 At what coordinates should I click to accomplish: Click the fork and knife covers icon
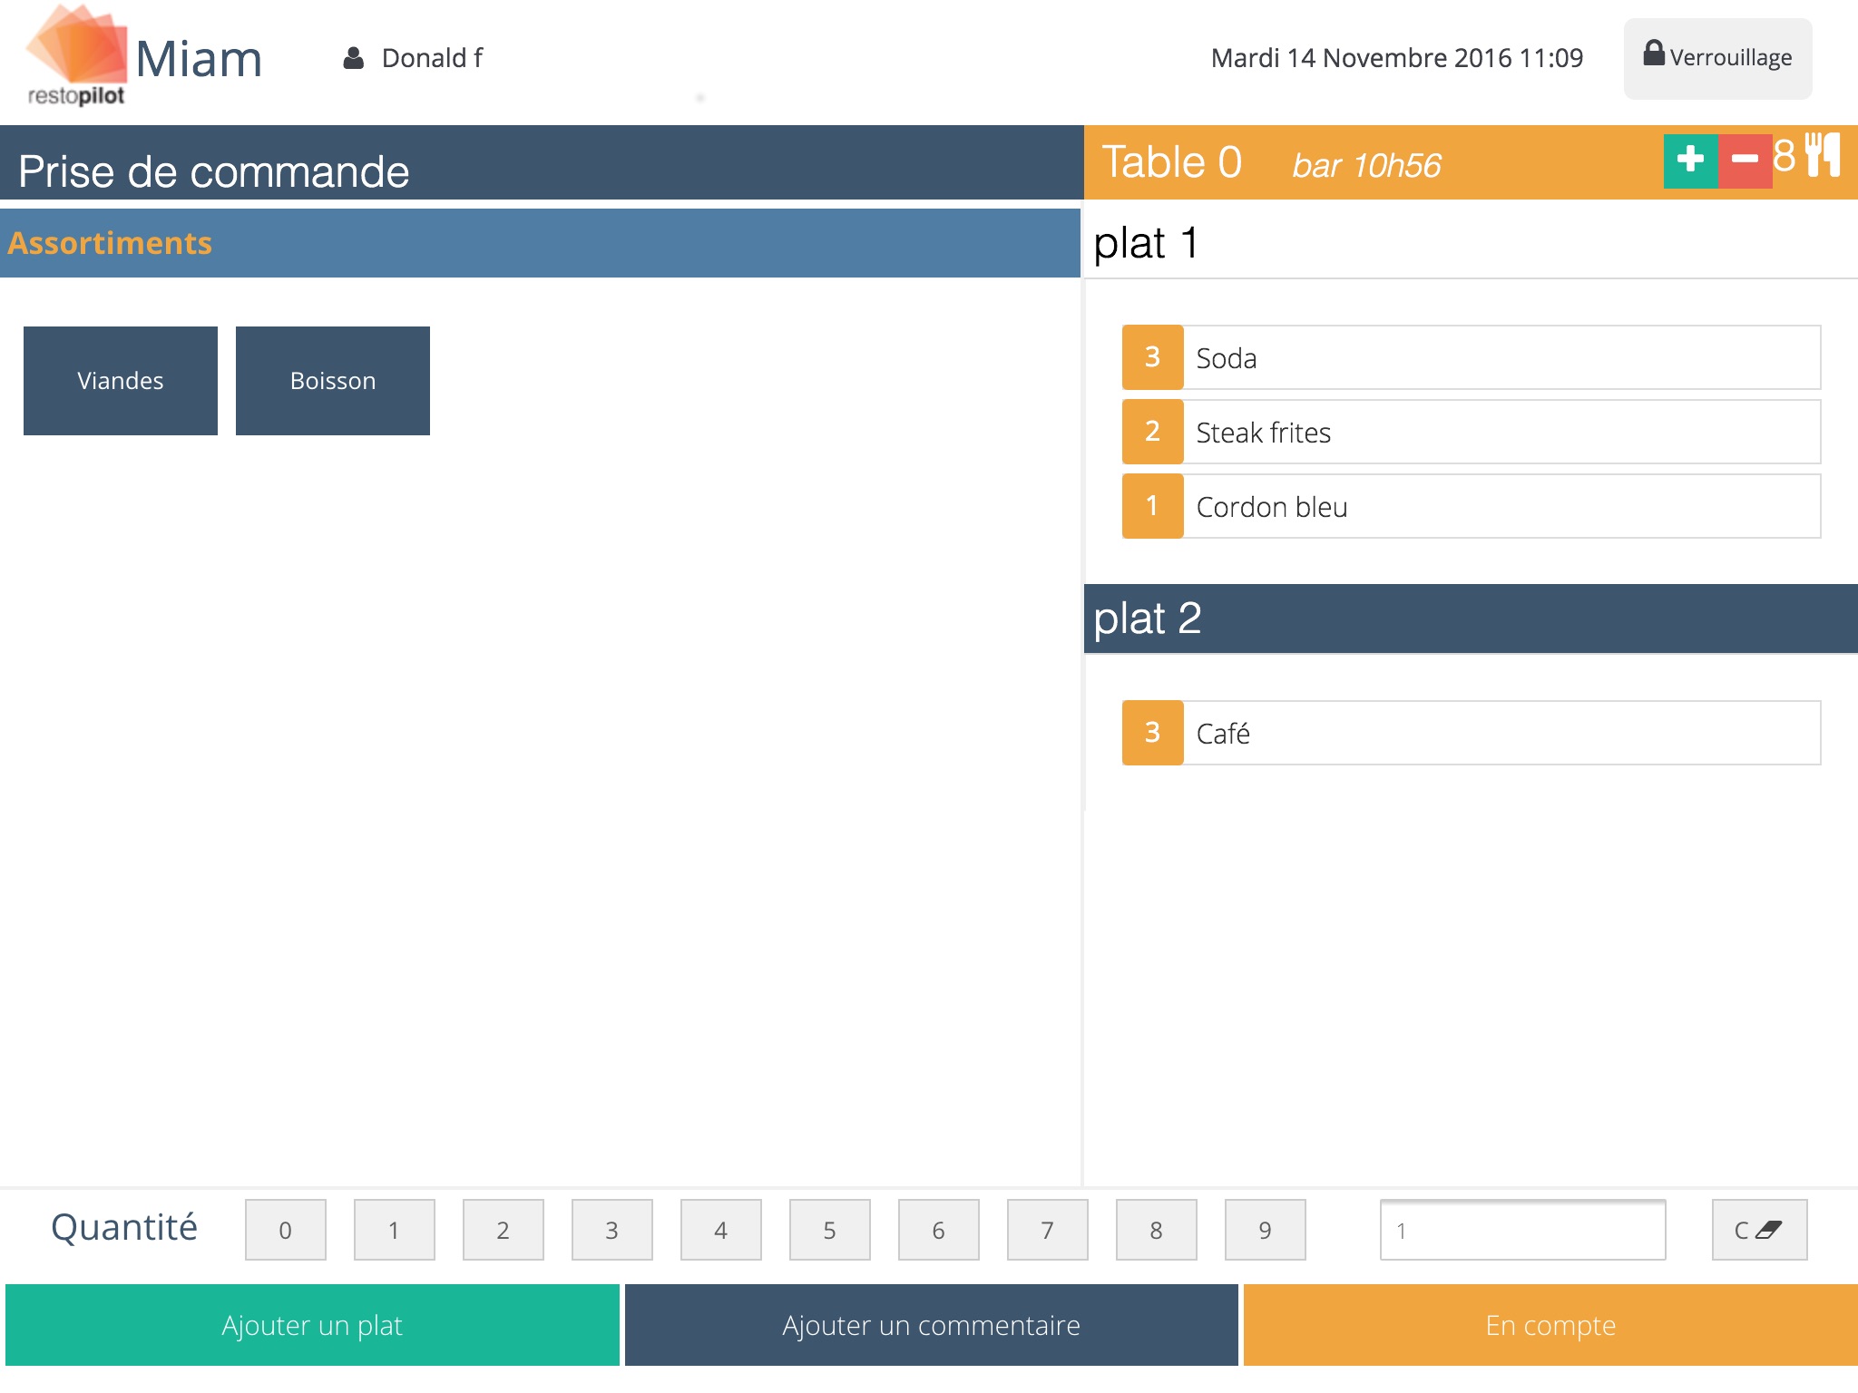click(1822, 155)
